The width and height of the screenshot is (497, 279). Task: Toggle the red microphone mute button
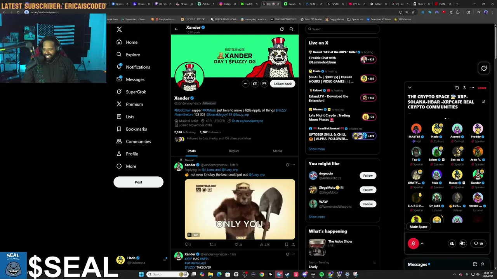click(x=413, y=243)
